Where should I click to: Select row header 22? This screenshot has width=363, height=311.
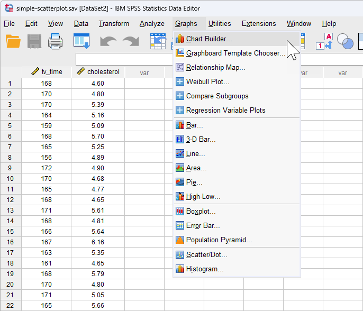(11, 306)
